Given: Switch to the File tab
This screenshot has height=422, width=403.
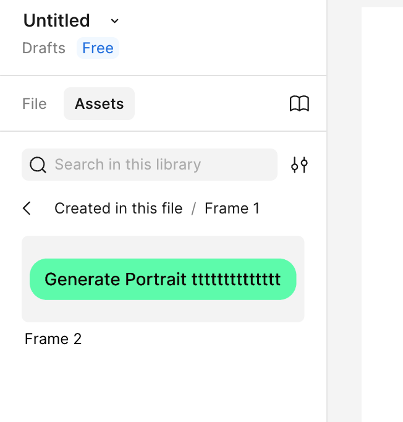Looking at the screenshot, I should coord(34,104).
